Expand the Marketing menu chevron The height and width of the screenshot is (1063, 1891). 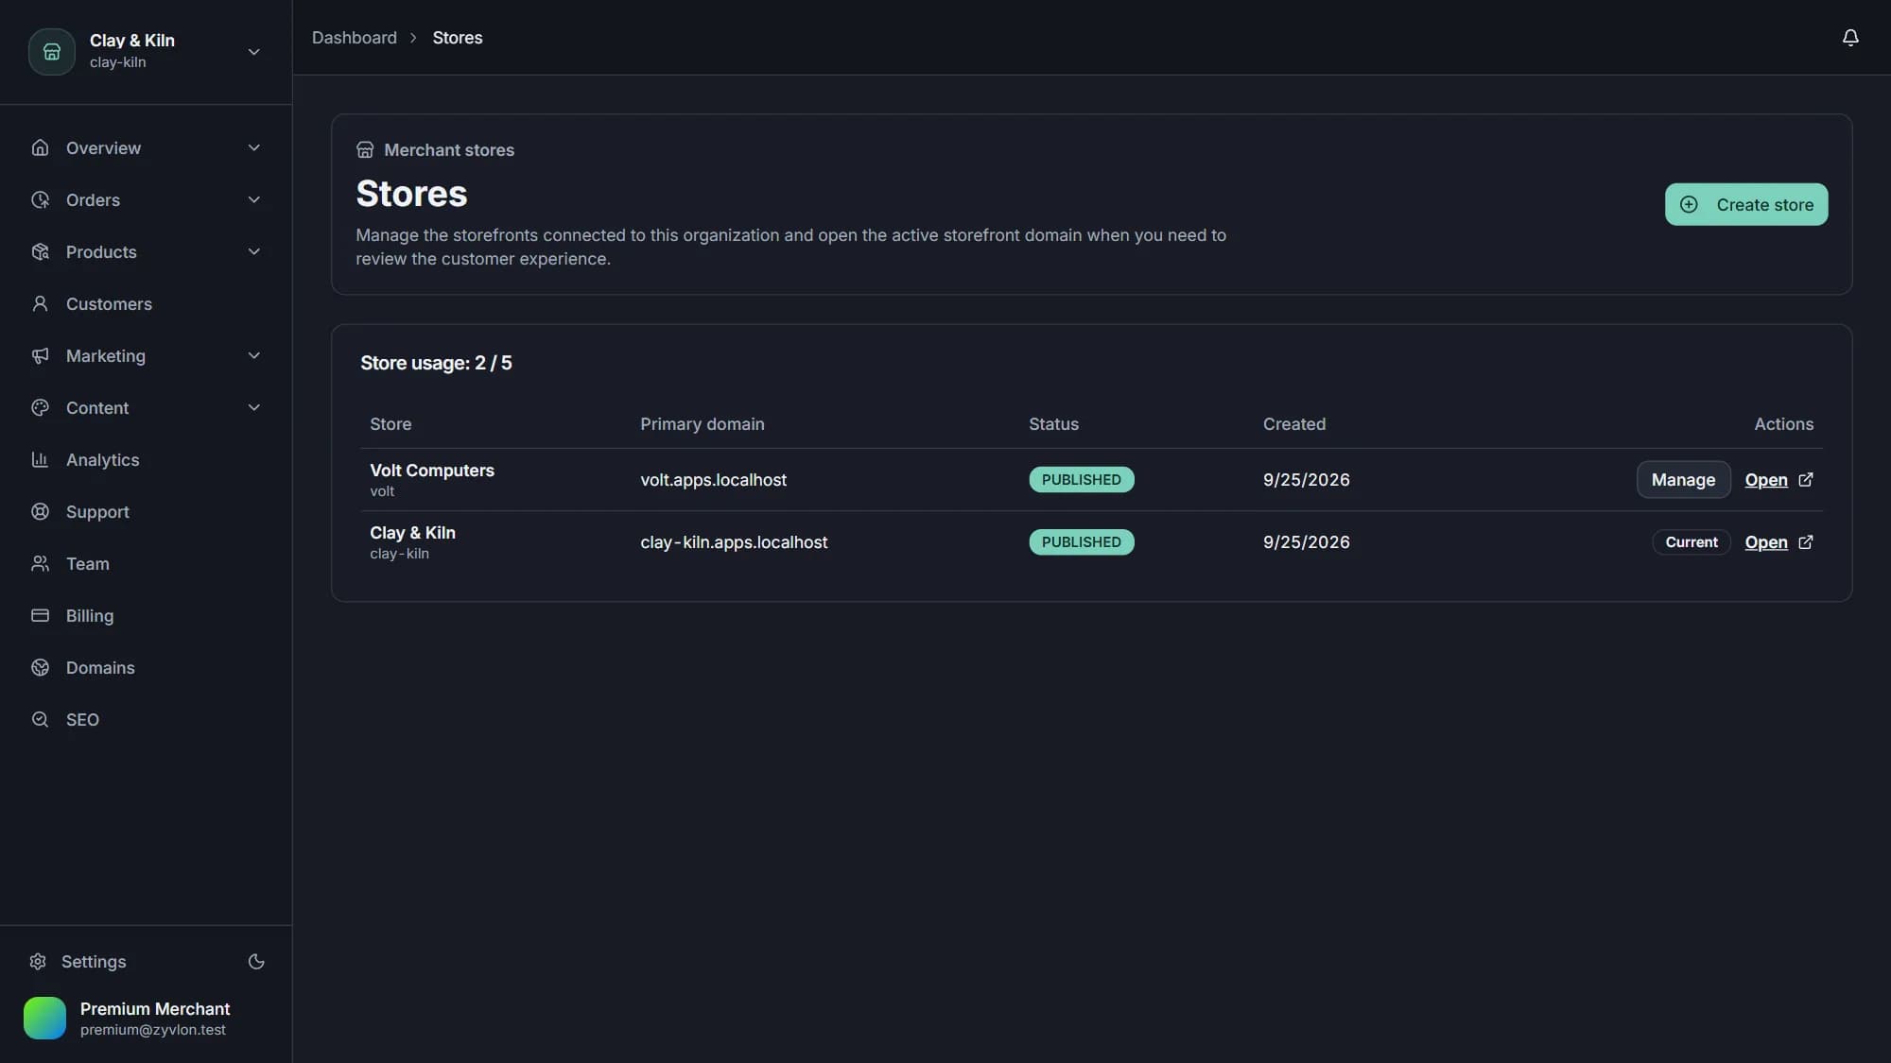pyautogui.click(x=253, y=355)
